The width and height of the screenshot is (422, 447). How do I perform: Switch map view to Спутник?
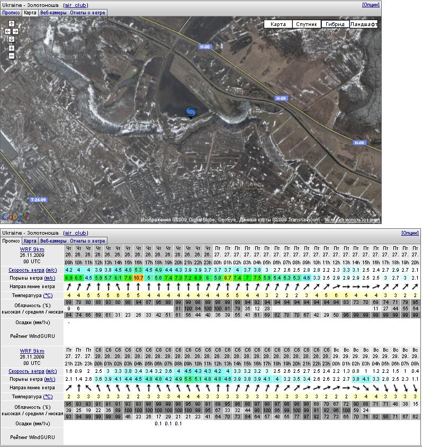(307, 24)
